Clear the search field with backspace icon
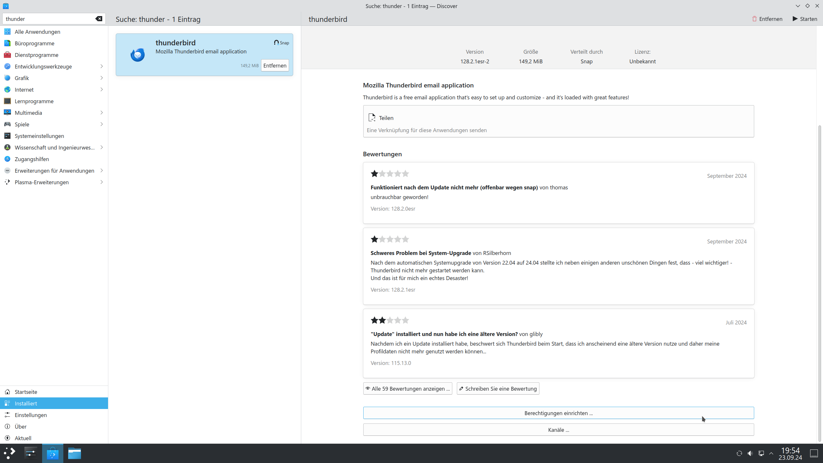 tap(99, 19)
